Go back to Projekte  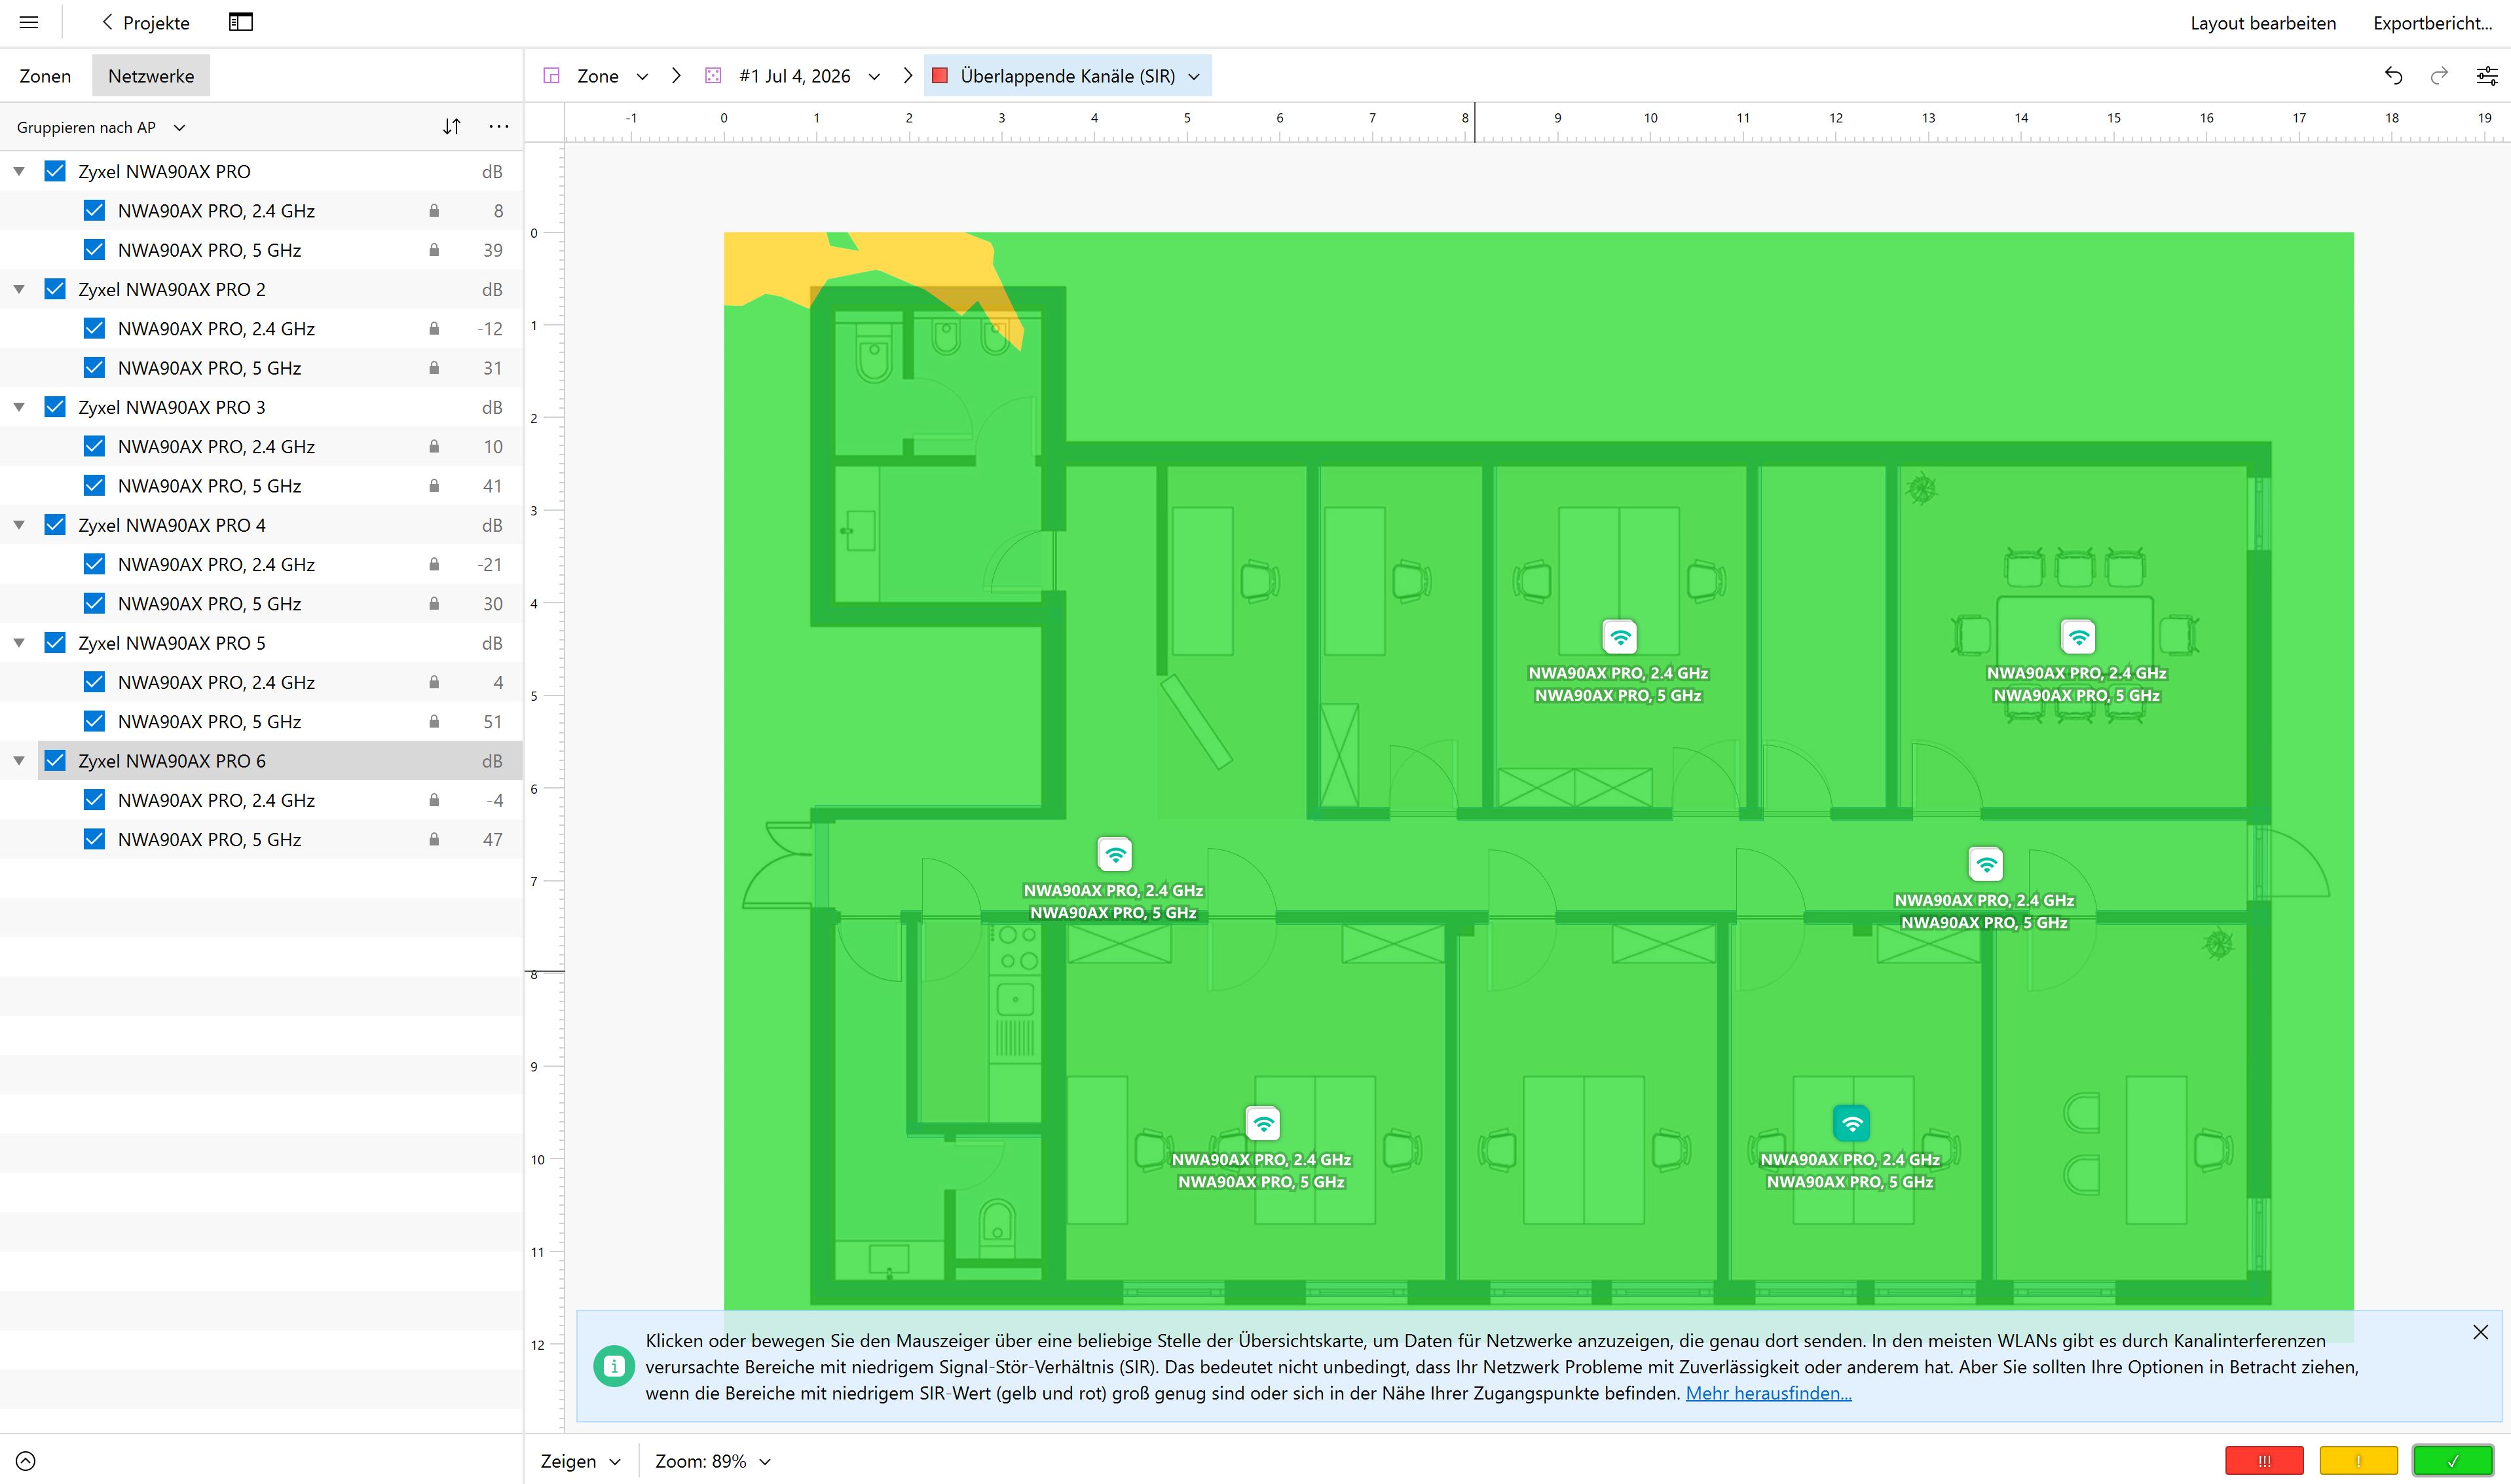point(145,22)
